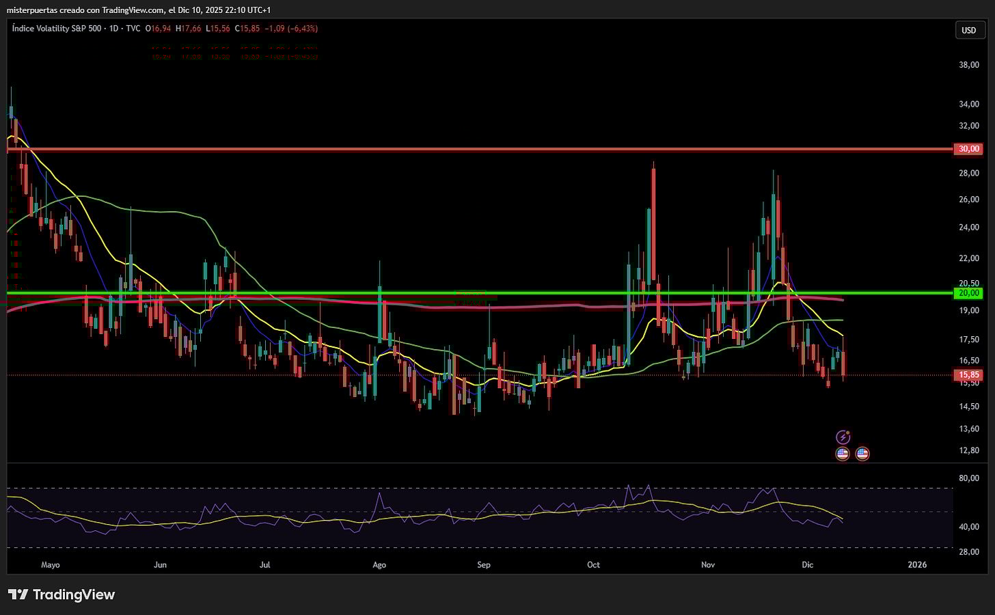Viewport: 995px width, 615px height.
Task: Select the green 20,00 price label
Action: [x=968, y=293]
